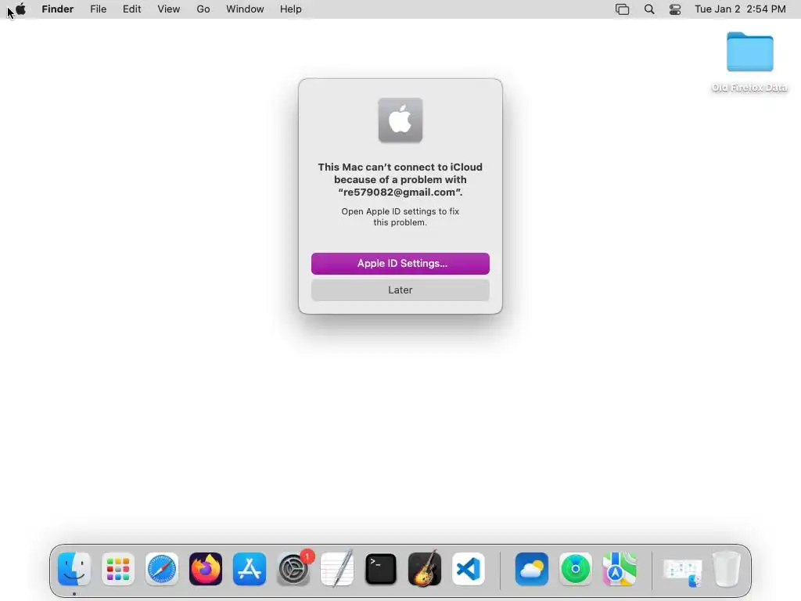This screenshot has width=801, height=601.
Task: Open GarageBand guitar icon in Dock
Action: pyautogui.click(x=425, y=569)
